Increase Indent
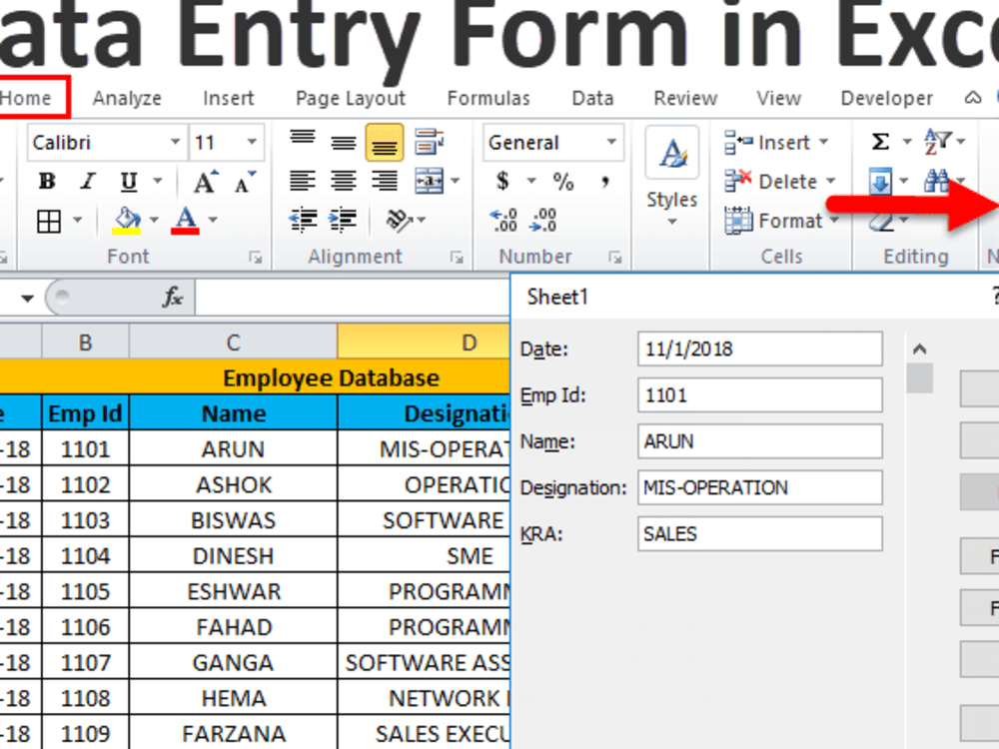 pyautogui.click(x=344, y=221)
